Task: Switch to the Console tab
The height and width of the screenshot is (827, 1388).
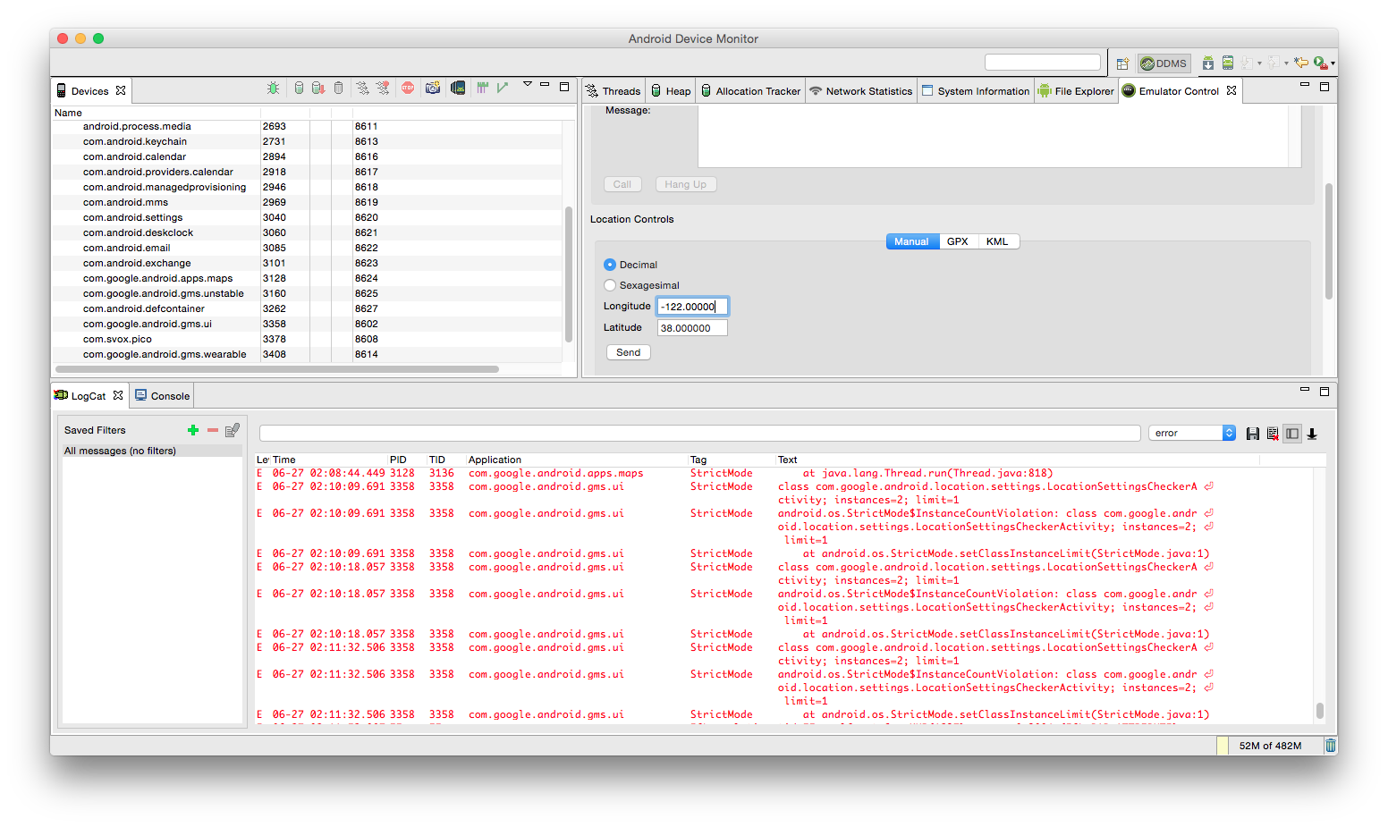Action: coord(163,396)
